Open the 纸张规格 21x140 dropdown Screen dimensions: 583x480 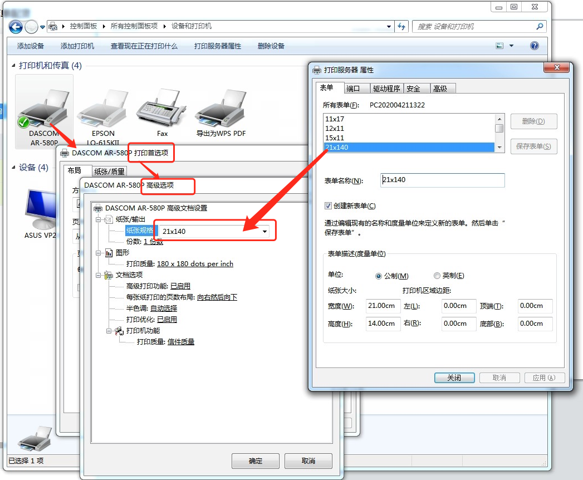264,231
